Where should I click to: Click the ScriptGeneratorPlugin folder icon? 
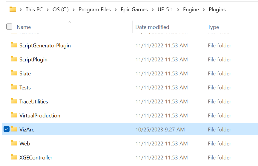[x=14, y=45]
